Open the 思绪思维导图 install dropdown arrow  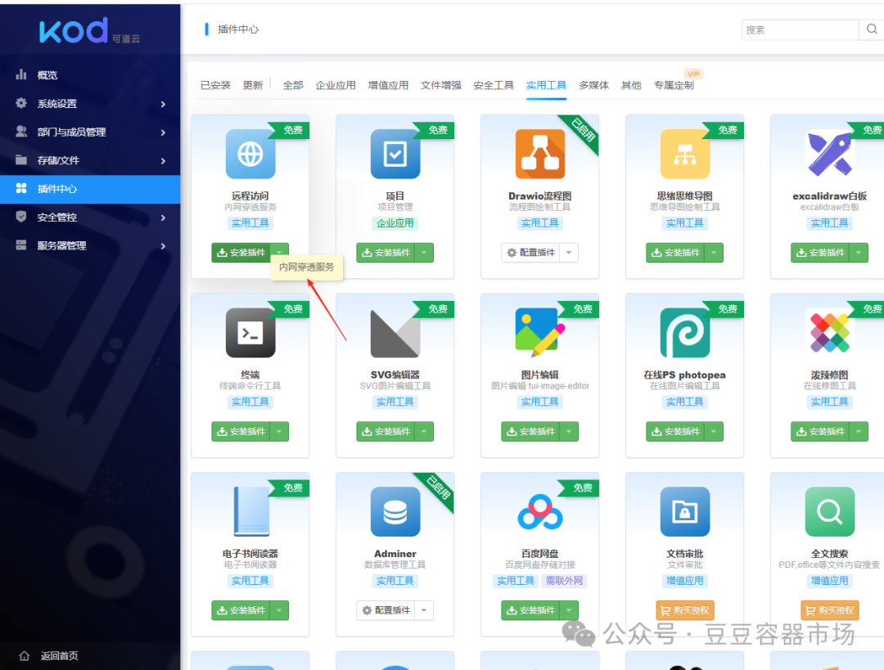click(x=714, y=253)
